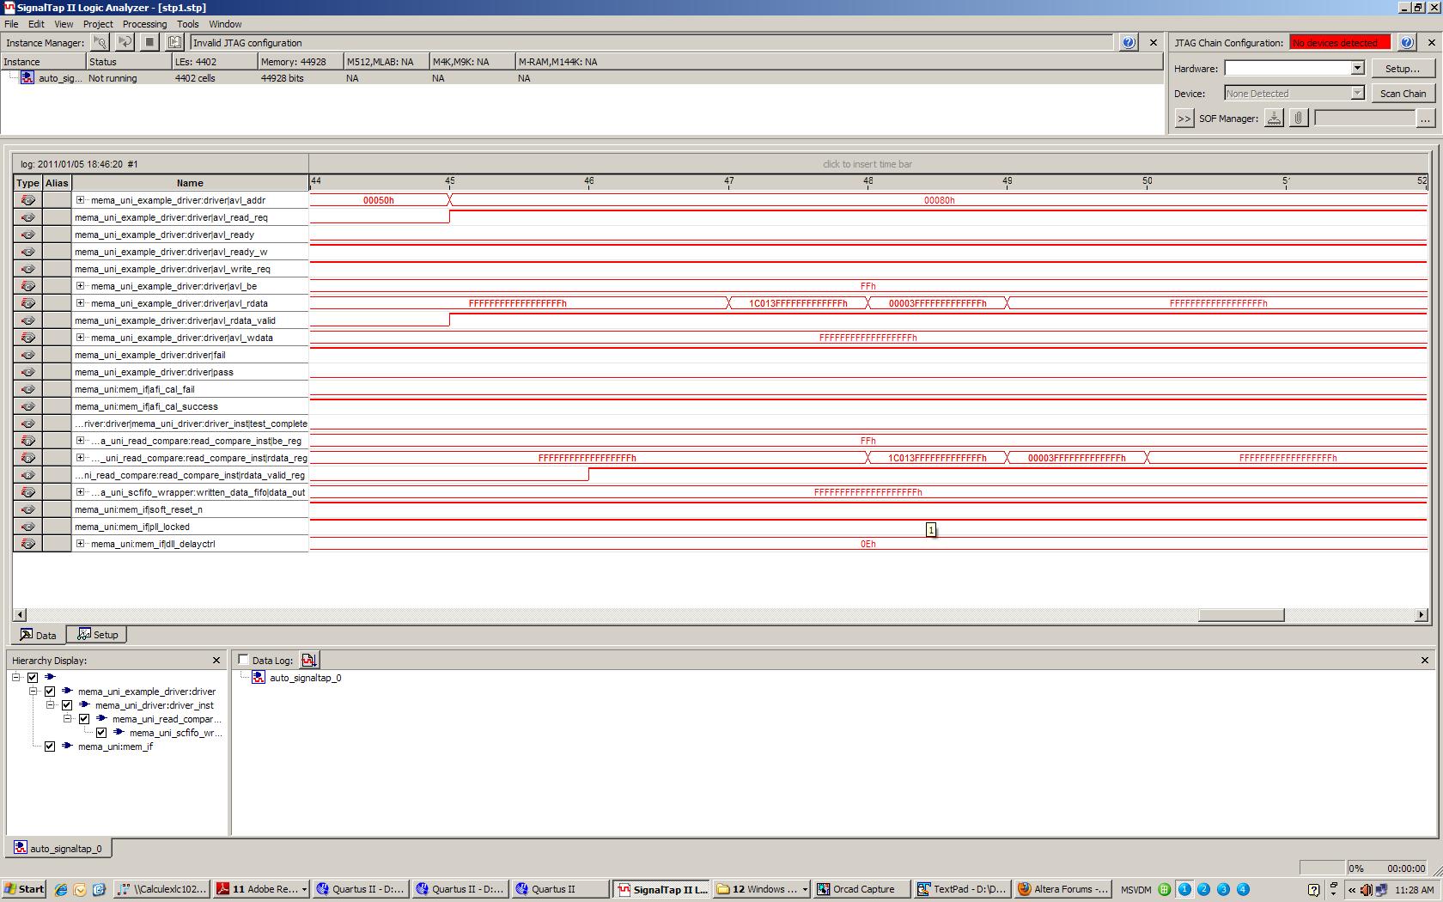The height and width of the screenshot is (902, 1443).
Task: Click the Read Data icon in Instance Manager
Action: coord(174,42)
